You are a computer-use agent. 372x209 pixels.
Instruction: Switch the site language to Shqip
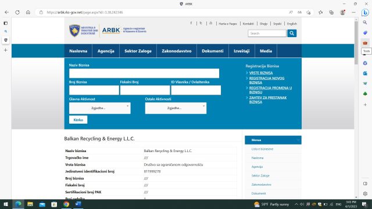(x=263, y=24)
